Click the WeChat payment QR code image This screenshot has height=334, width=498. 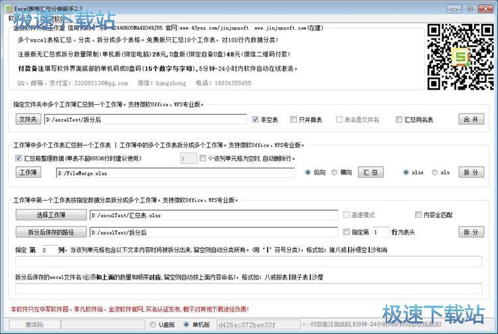tap(460, 57)
